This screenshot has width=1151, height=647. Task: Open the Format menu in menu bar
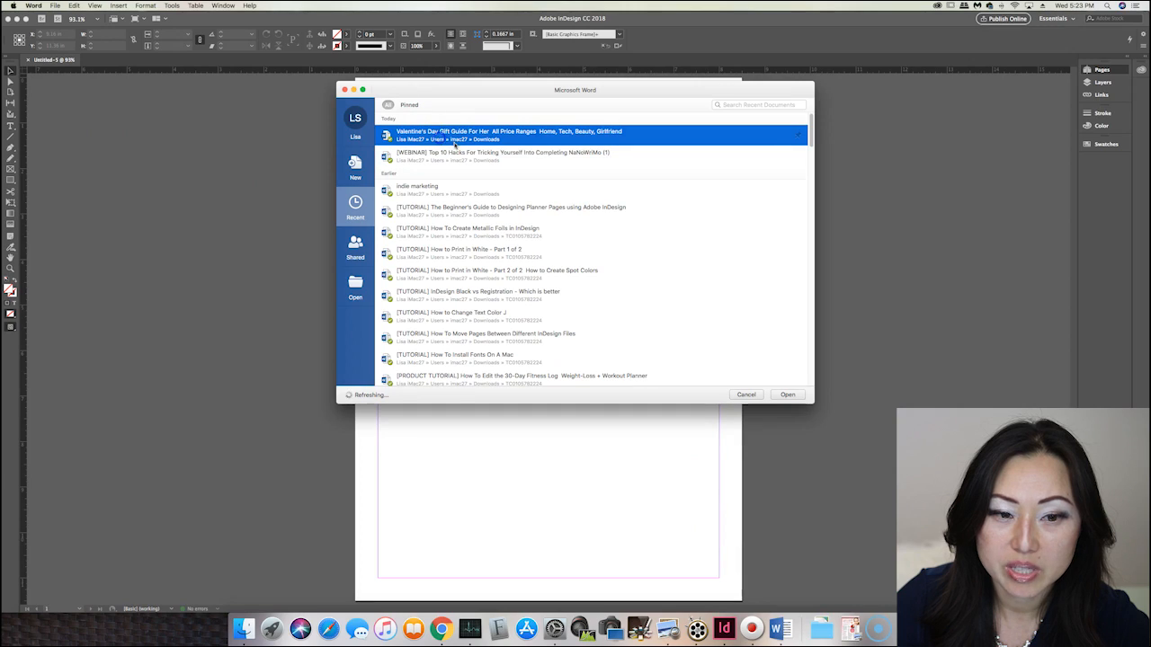click(x=145, y=5)
